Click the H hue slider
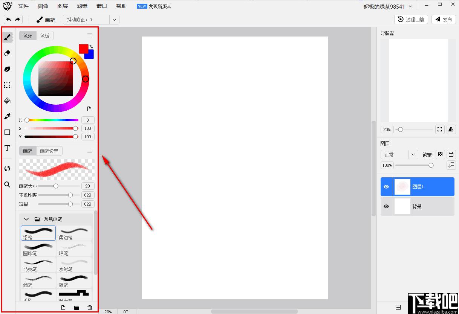The height and width of the screenshot is (314, 459). (51, 120)
